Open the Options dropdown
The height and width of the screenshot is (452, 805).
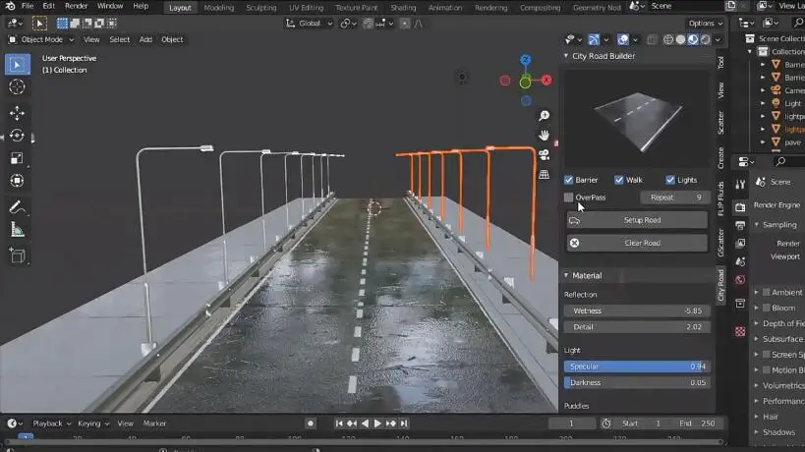[706, 24]
